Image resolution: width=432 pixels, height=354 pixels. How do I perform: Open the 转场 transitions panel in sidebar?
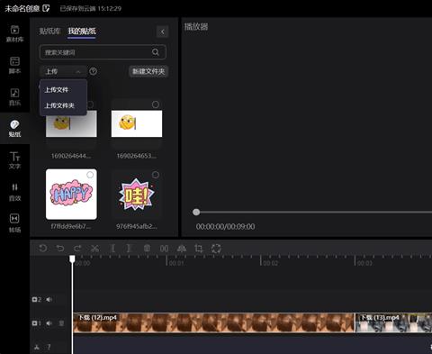[x=14, y=223]
